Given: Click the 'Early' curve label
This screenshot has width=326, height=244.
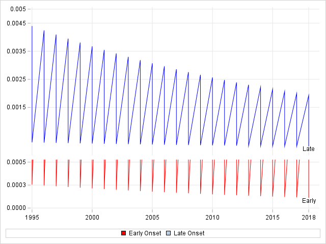Looking at the screenshot, I should point(309,201).
